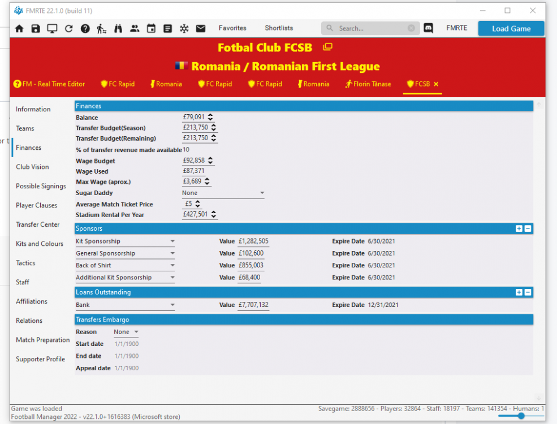The width and height of the screenshot is (557, 424).
Task: Open the Tactics section
Action: (25, 263)
